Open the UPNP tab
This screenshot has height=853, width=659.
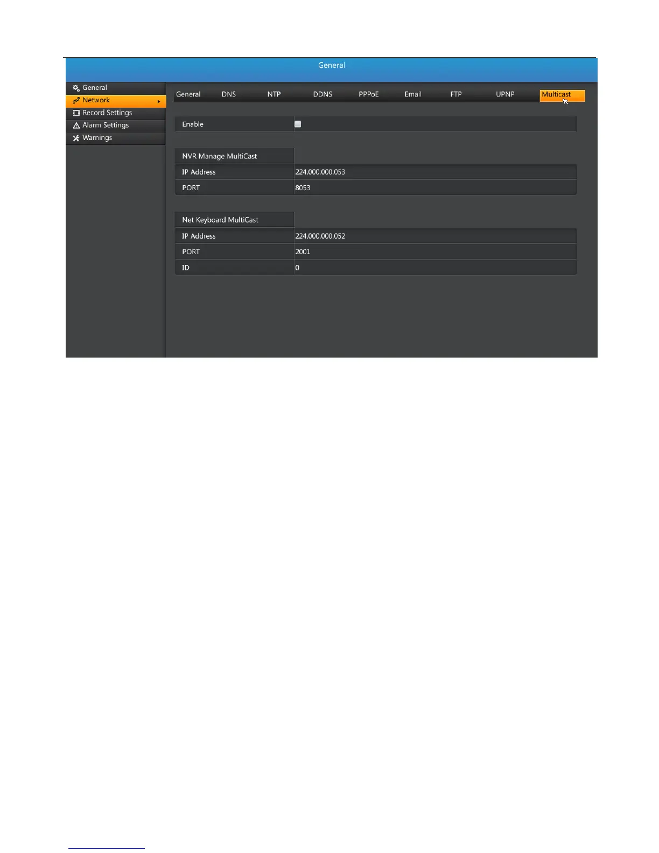point(505,94)
